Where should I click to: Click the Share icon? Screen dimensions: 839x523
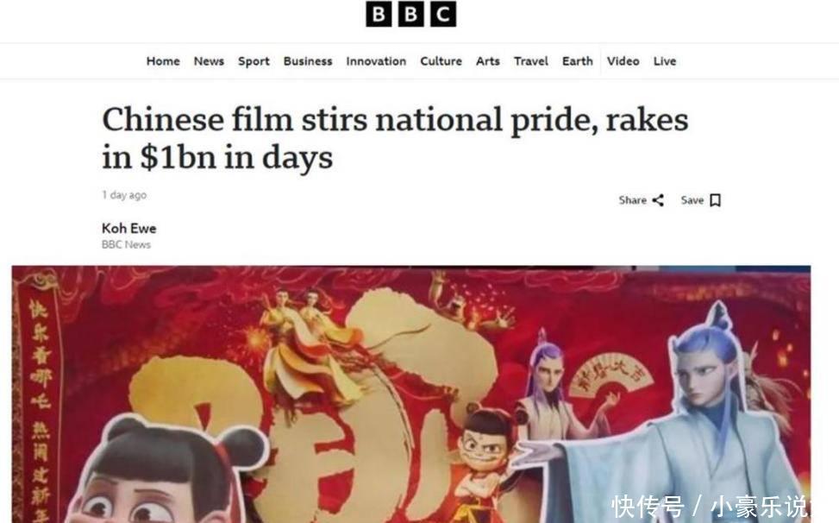point(658,200)
